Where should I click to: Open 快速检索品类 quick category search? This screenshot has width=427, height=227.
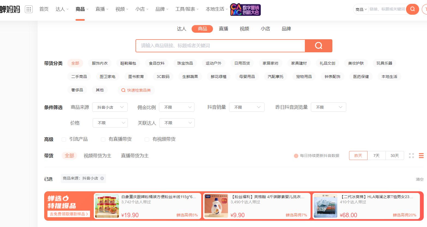tap(136, 90)
